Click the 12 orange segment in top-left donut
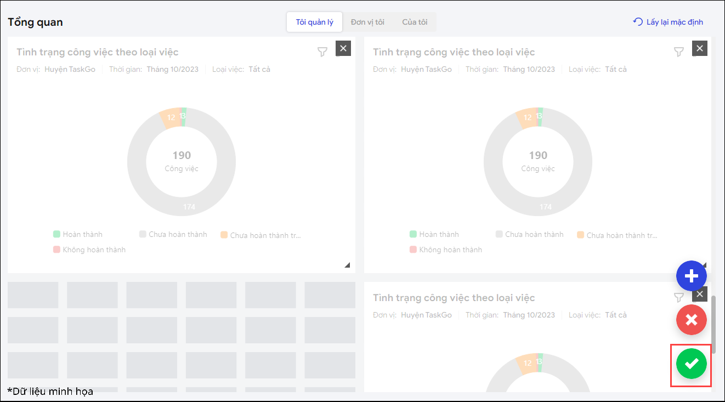 [x=171, y=117]
